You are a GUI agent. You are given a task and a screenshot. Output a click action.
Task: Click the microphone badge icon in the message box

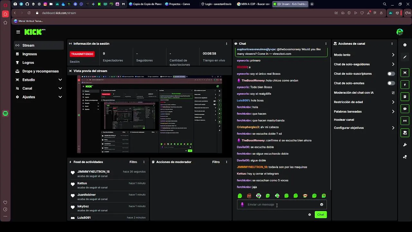point(242,204)
